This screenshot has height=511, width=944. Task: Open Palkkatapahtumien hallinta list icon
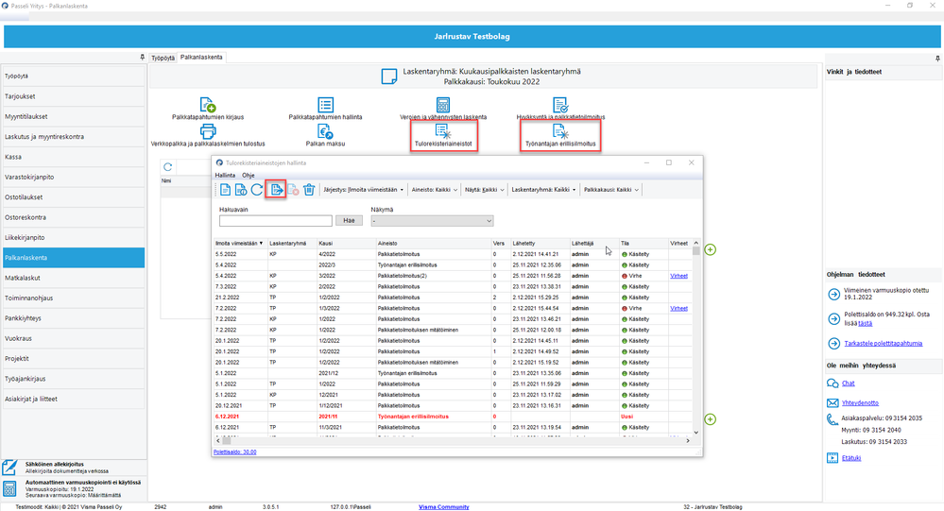325,105
